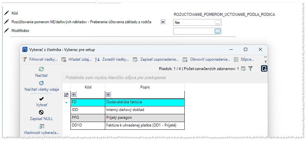Open lookup button next to Nie value
Image resolution: width=308 pixels, height=142 pixels.
point(218,23)
